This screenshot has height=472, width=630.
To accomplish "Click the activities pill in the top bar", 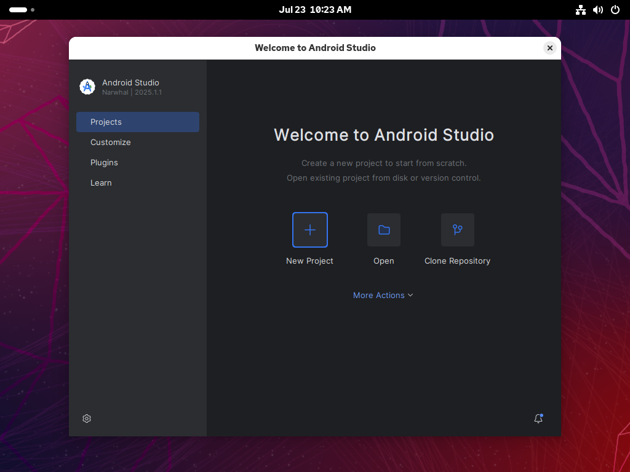I will [x=18, y=10].
